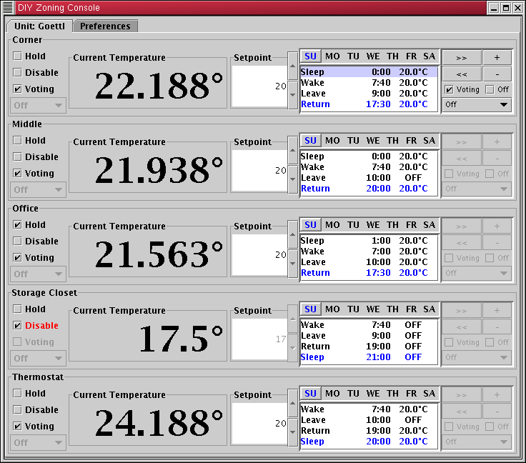Click the << back button in Corner zone

461,74
